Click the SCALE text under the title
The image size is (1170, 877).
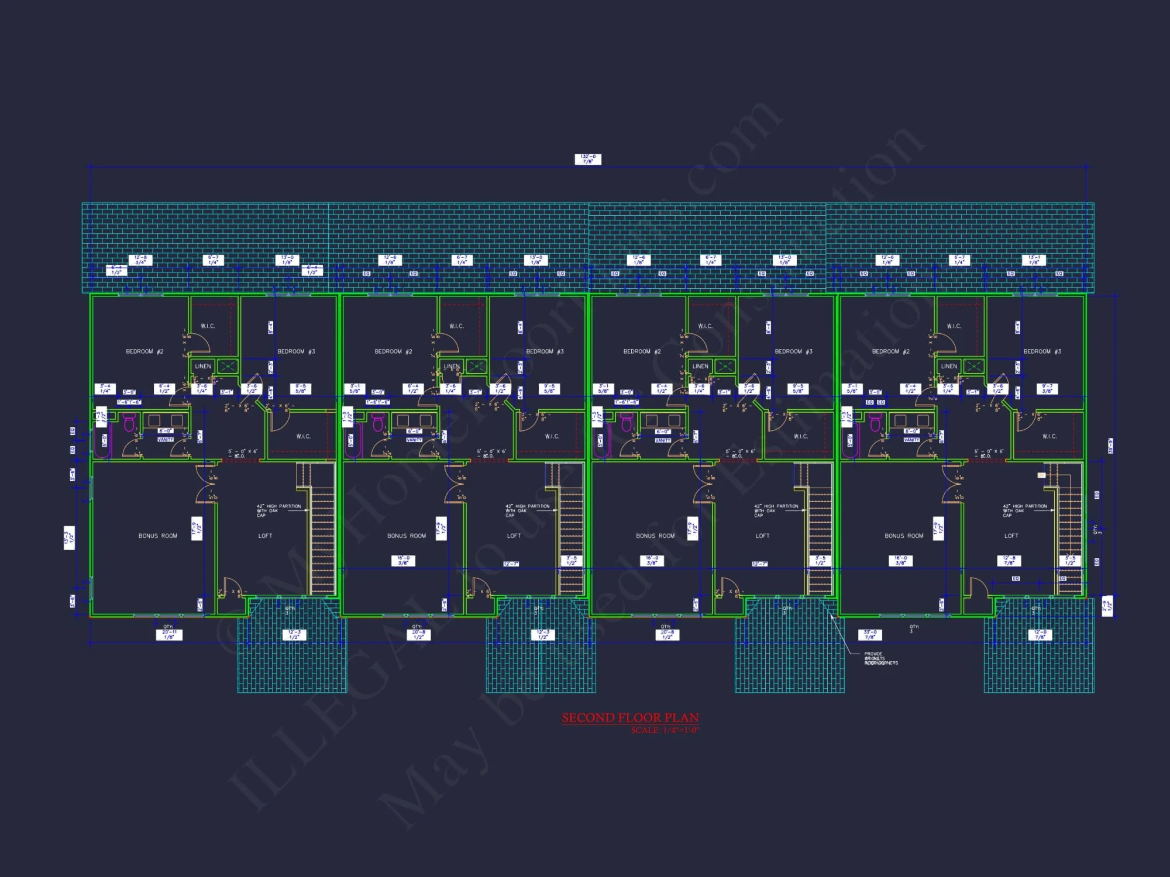(665, 730)
